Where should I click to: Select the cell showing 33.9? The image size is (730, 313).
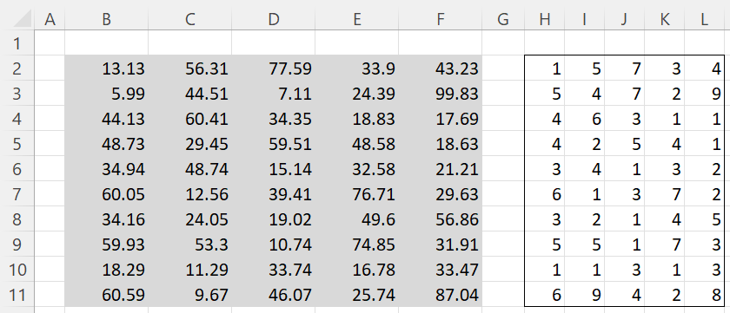[x=356, y=68]
